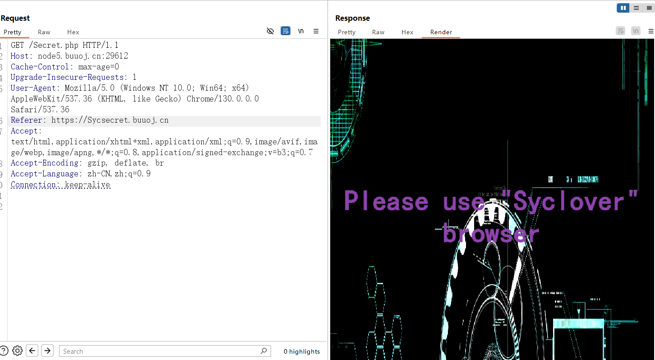Toggle word wrap in the response panel
This screenshot has width=655, height=360.
tap(620, 31)
